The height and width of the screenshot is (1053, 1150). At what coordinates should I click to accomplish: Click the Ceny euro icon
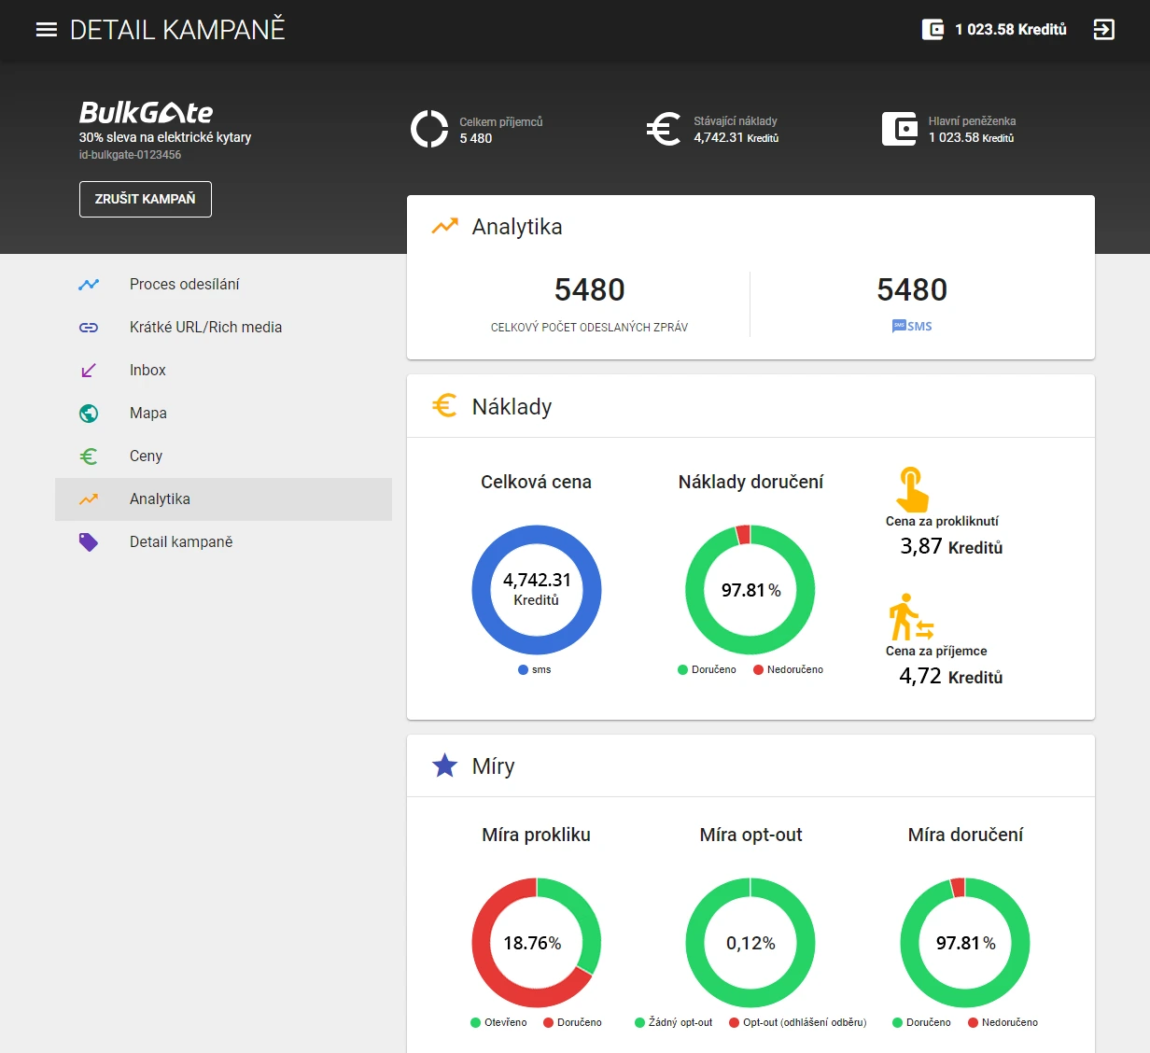(89, 456)
